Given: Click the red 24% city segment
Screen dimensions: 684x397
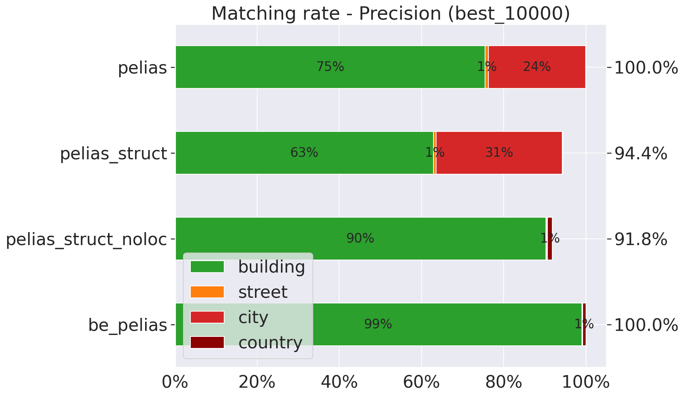Looking at the screenshot, I should coord(537,67).
